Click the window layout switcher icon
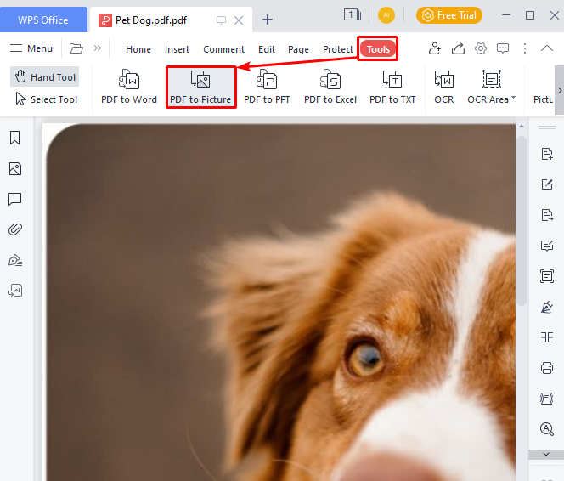 coord(352,15)
